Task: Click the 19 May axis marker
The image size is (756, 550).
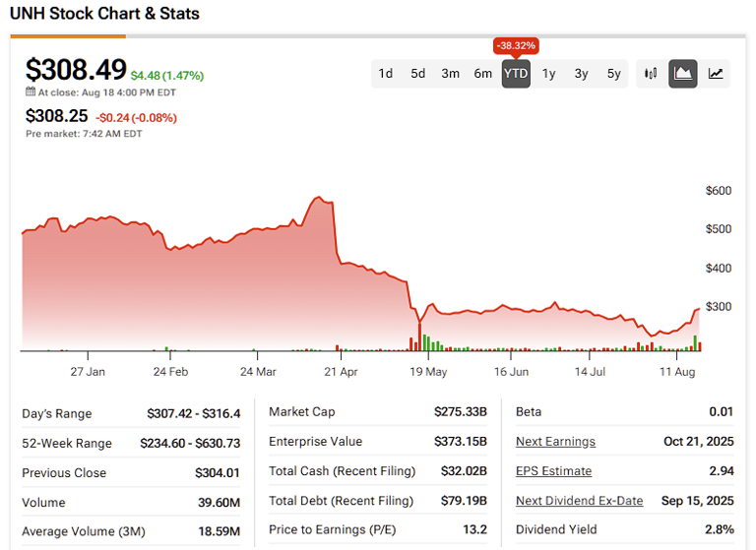Action: (428, 372)
